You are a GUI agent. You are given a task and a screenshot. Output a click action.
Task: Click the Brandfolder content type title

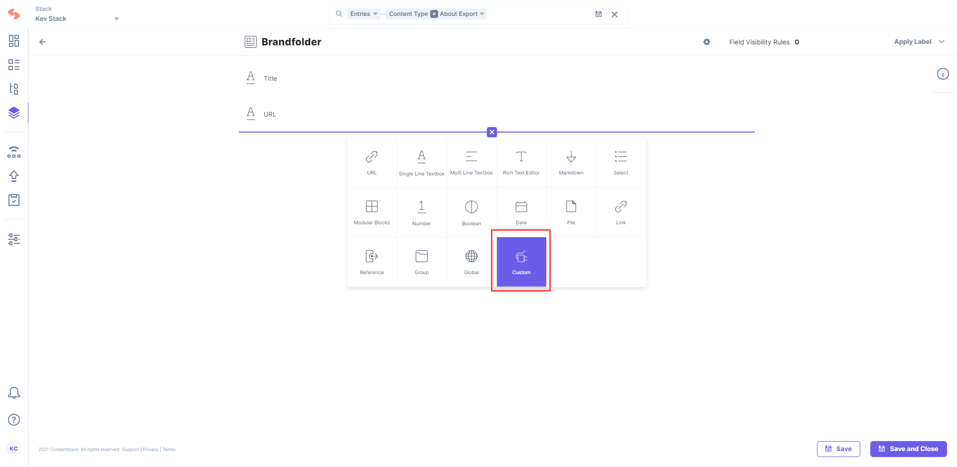click(x=292, y=42)
